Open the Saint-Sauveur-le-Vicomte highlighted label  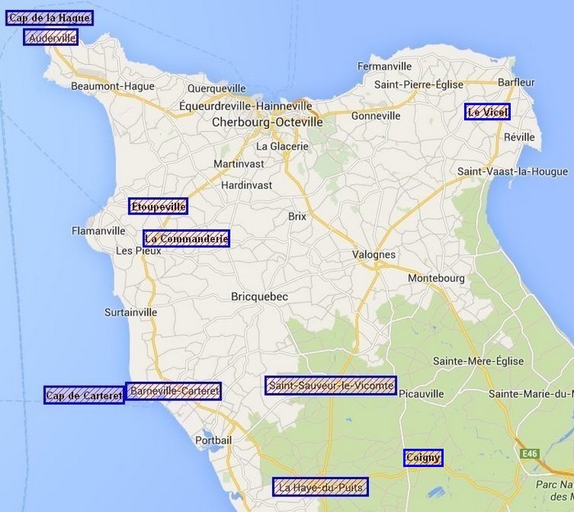coord(331,385)
